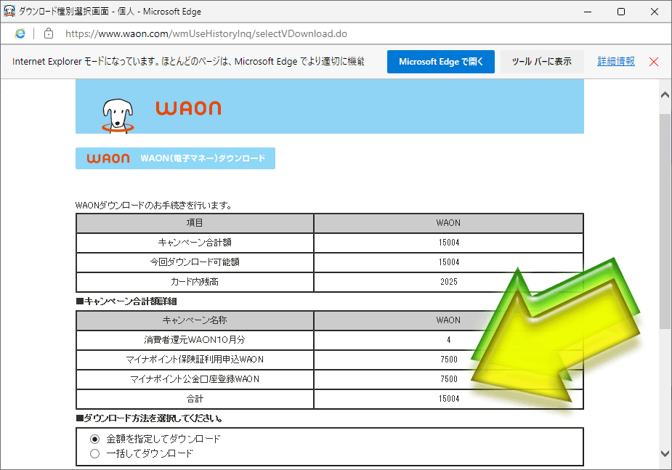This screenshot has width=672, height=470.
Task: Click the カード内残高 cell
Action: [195, 282]
